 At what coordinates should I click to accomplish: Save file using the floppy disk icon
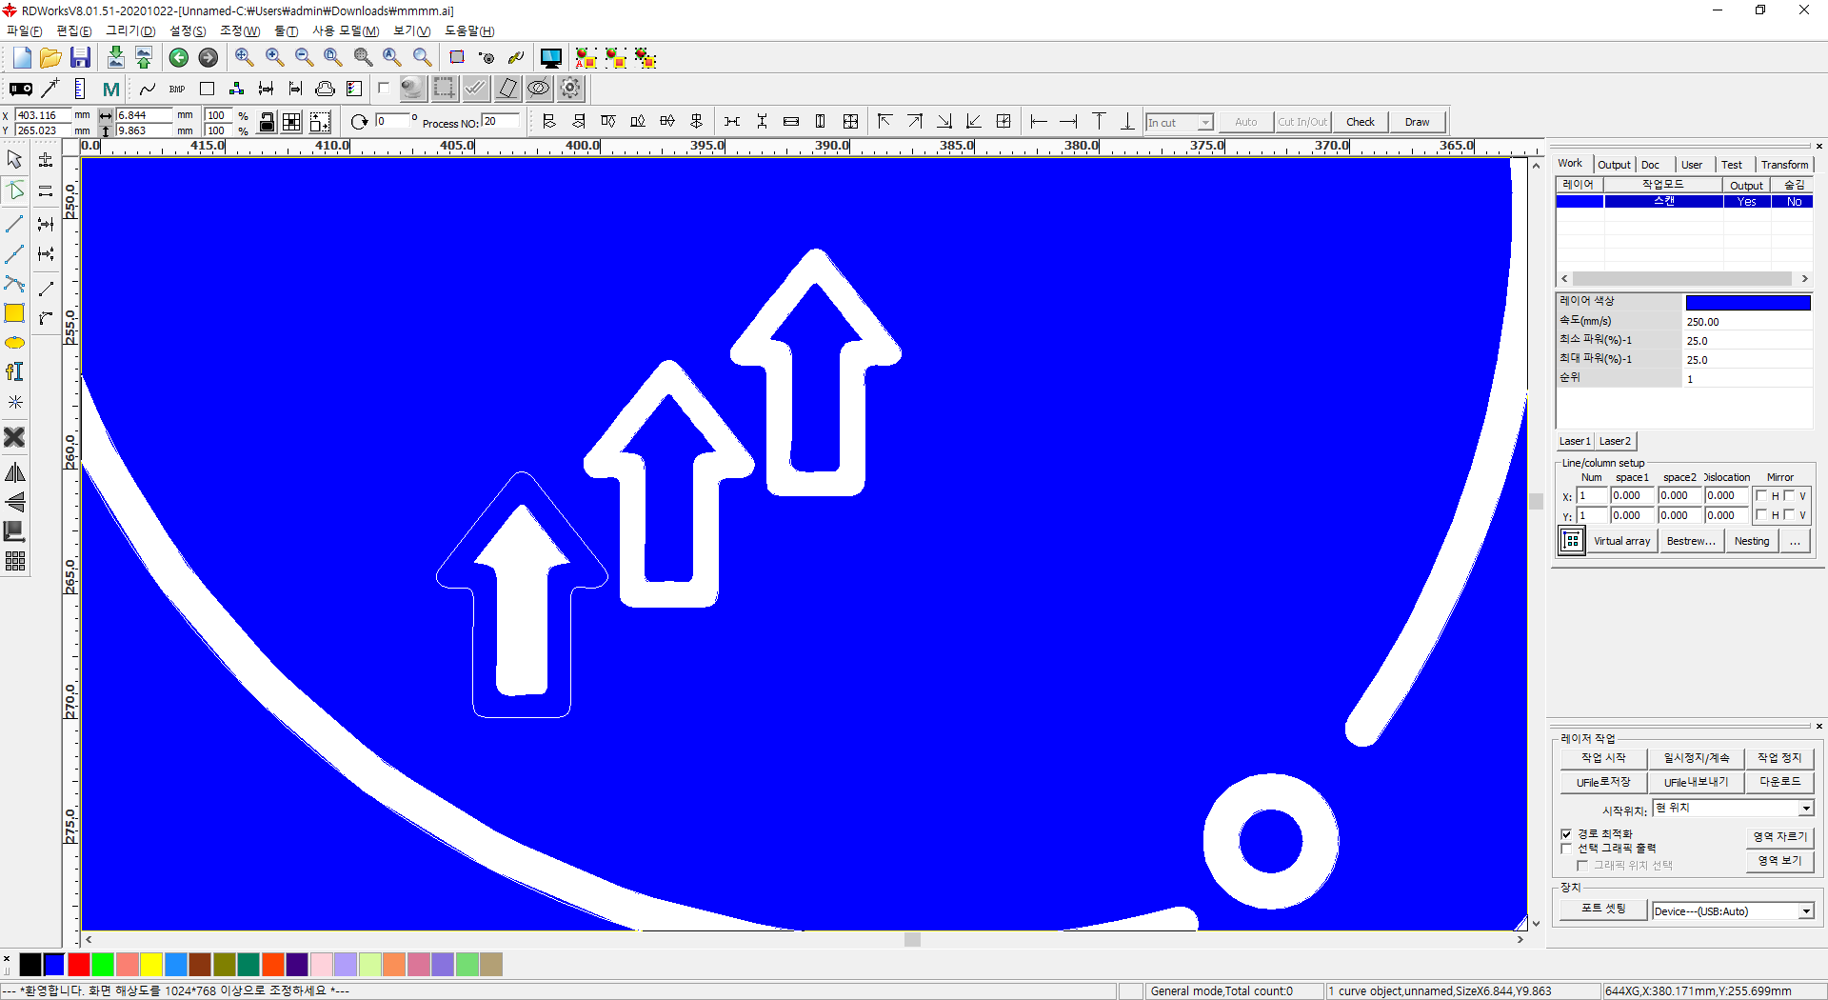coord(80,58)
